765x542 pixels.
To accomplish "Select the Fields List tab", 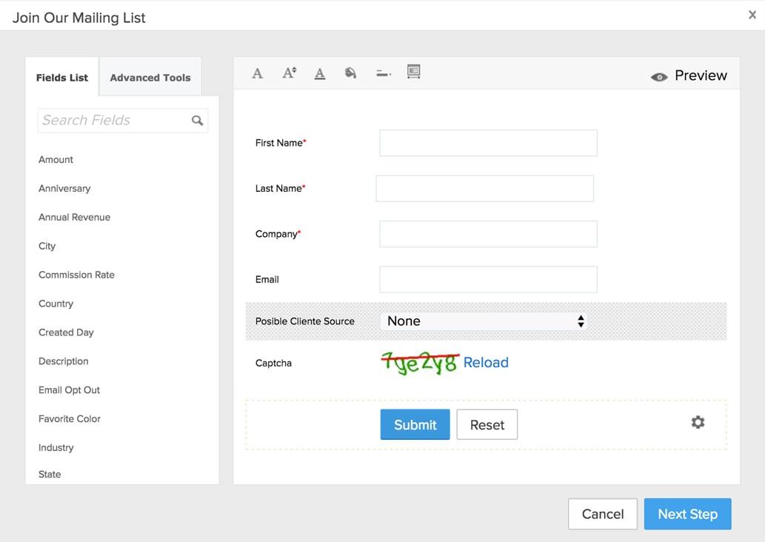I will pos(62,78).
